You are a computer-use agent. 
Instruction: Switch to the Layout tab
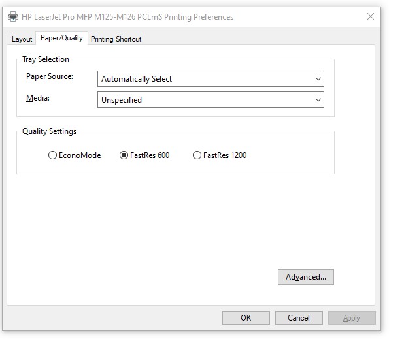pos(22,39)
